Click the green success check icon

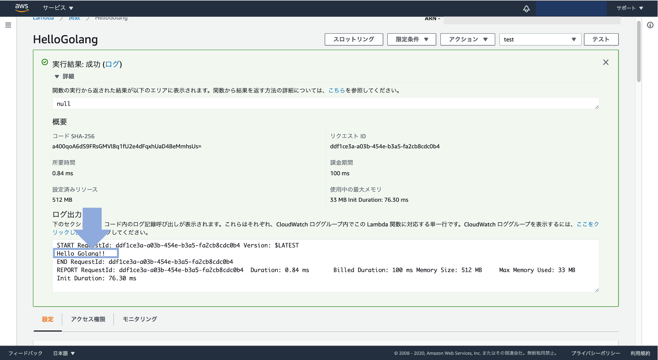pos(45,62)
